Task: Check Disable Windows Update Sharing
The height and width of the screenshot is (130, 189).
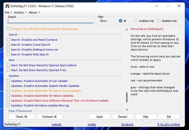Action: point(8,105)
